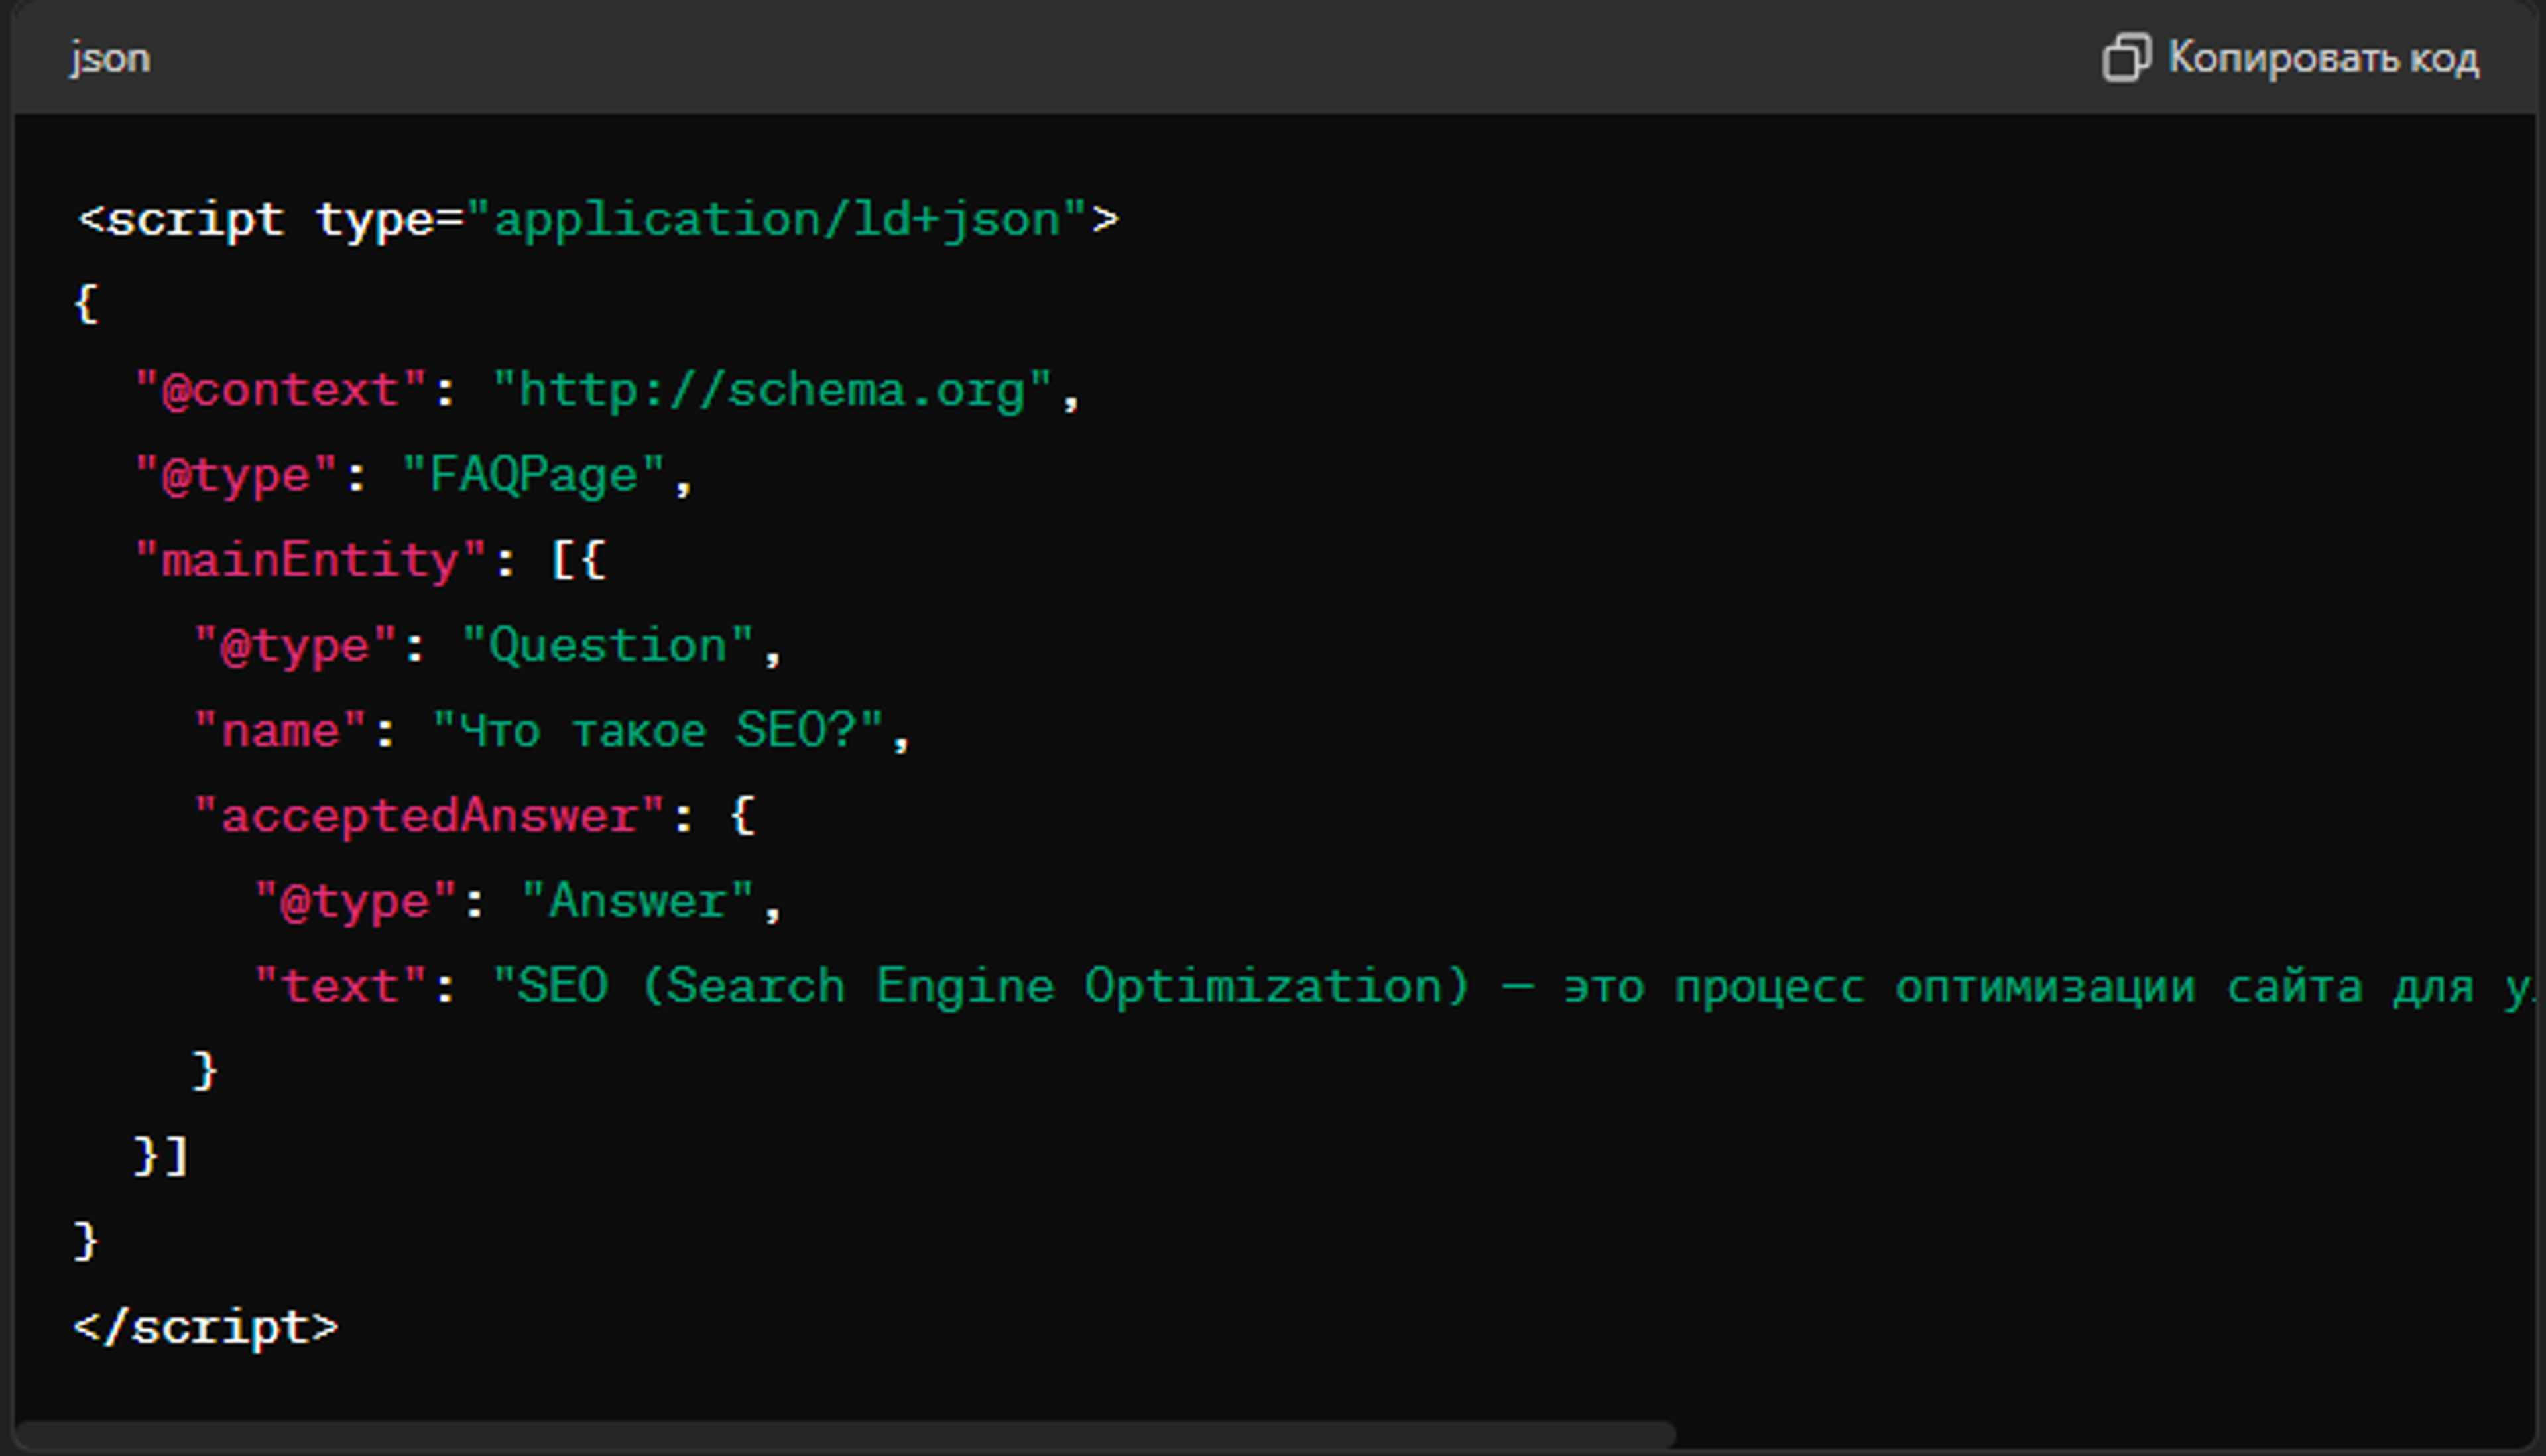Click the copy code icon
The height and width of the screenshot is (1456, 2546).
tap(2126, 57)
